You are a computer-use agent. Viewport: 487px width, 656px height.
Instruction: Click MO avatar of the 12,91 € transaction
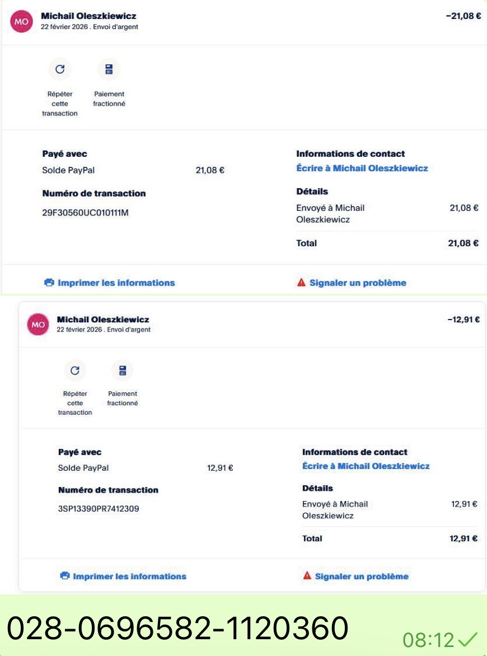(38, 325)
